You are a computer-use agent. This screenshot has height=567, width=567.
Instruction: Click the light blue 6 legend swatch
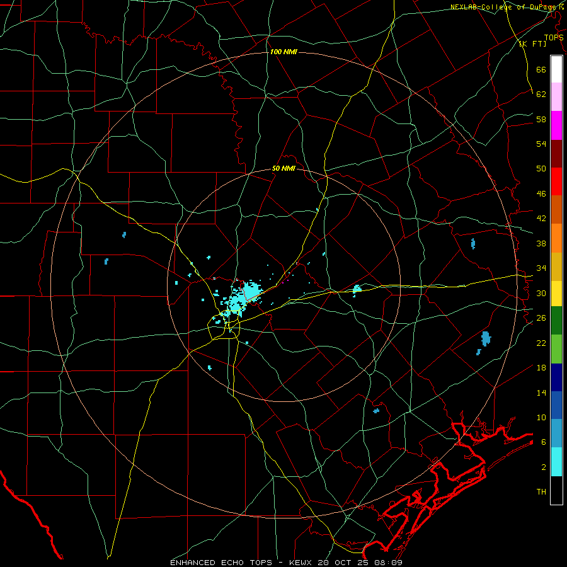(556, 433)
